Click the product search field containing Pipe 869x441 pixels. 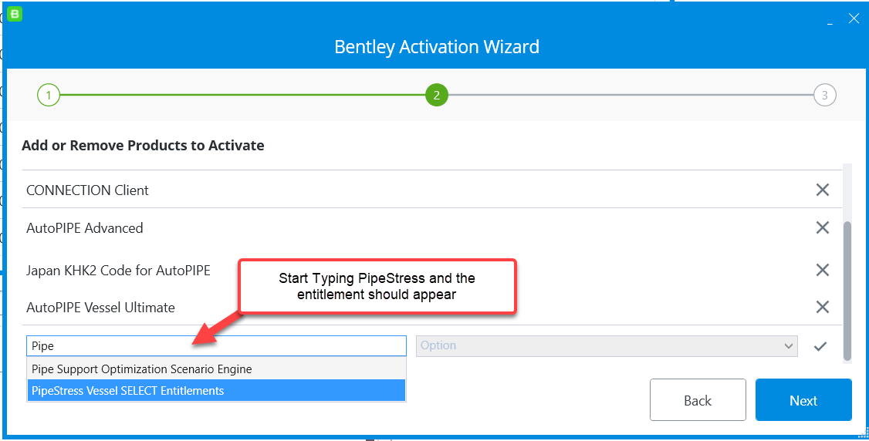[x=216, y=346]
